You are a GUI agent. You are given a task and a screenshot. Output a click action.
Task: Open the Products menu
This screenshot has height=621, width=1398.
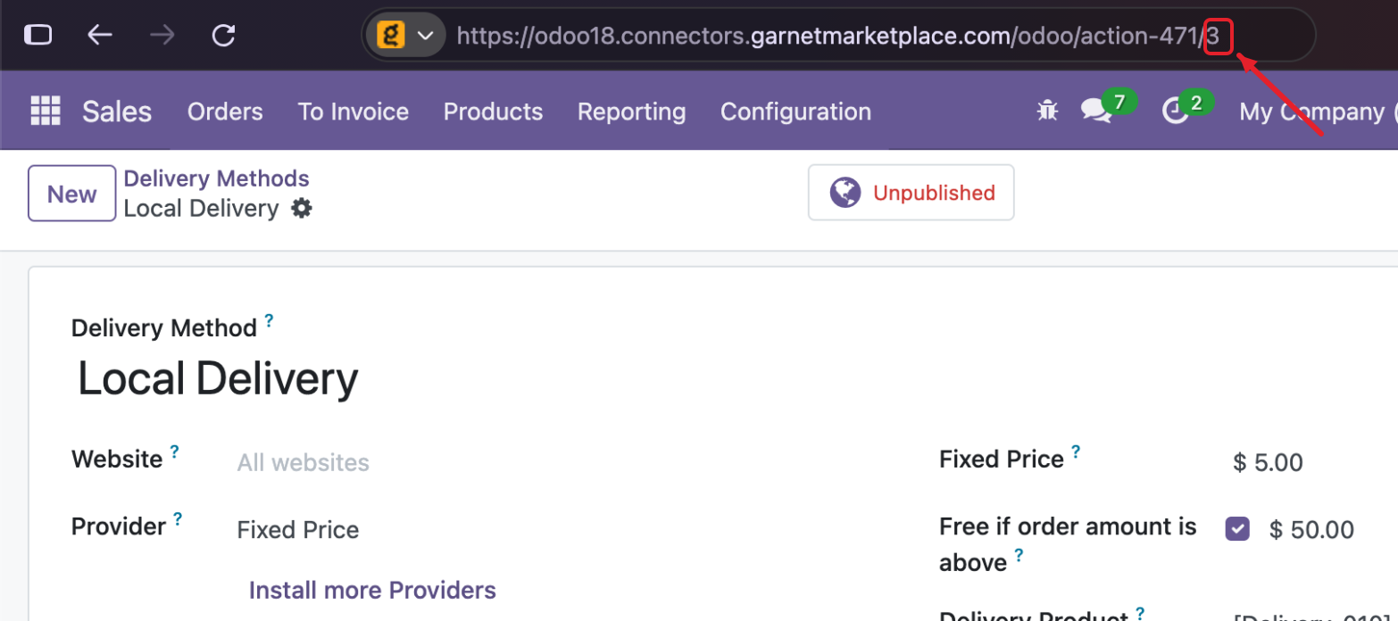click(x=494, y=112)
